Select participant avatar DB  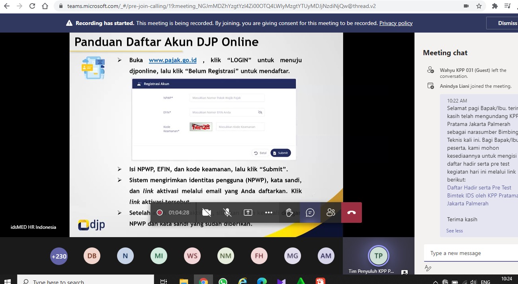click(92, 256)
